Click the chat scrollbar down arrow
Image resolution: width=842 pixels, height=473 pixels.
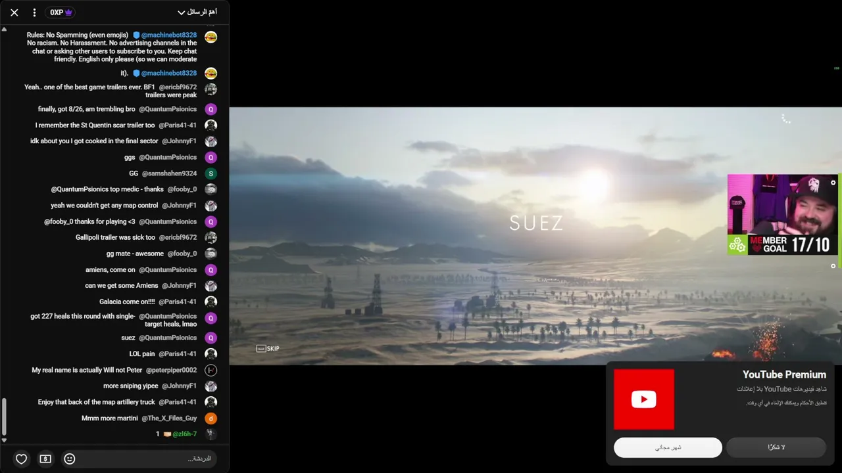tap(5, 441)
